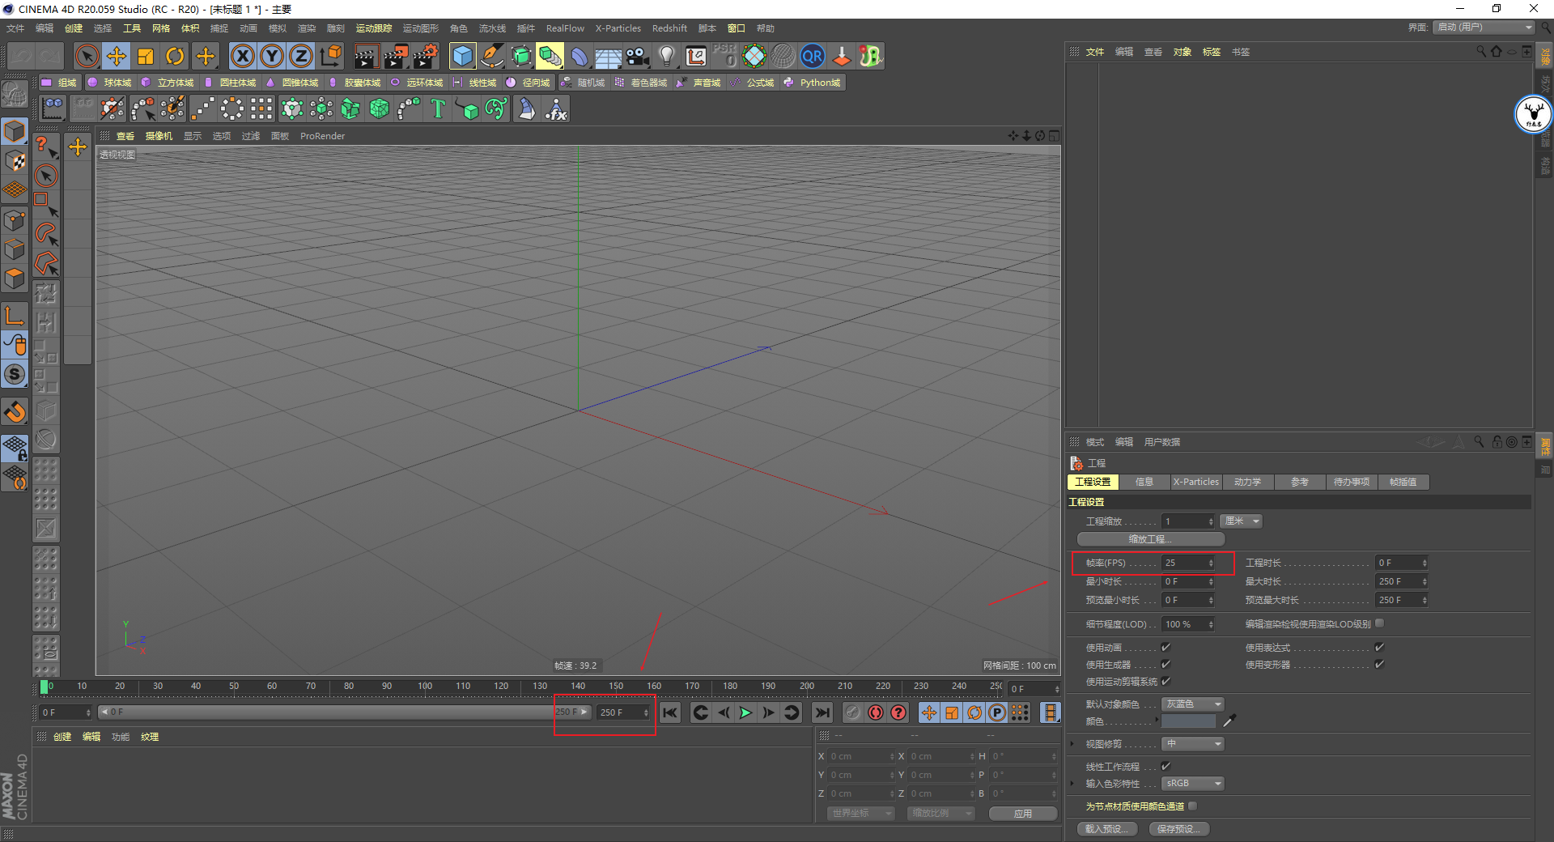Viewport: 1554px width, 842px height.
Task: Select the Rotate tool in top toolbar
Action: click(x=175, y=56)
